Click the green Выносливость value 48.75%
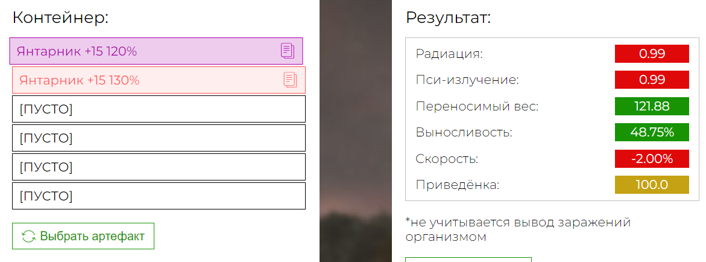Screen dimensions: 706x262 [x=652, y=132]
